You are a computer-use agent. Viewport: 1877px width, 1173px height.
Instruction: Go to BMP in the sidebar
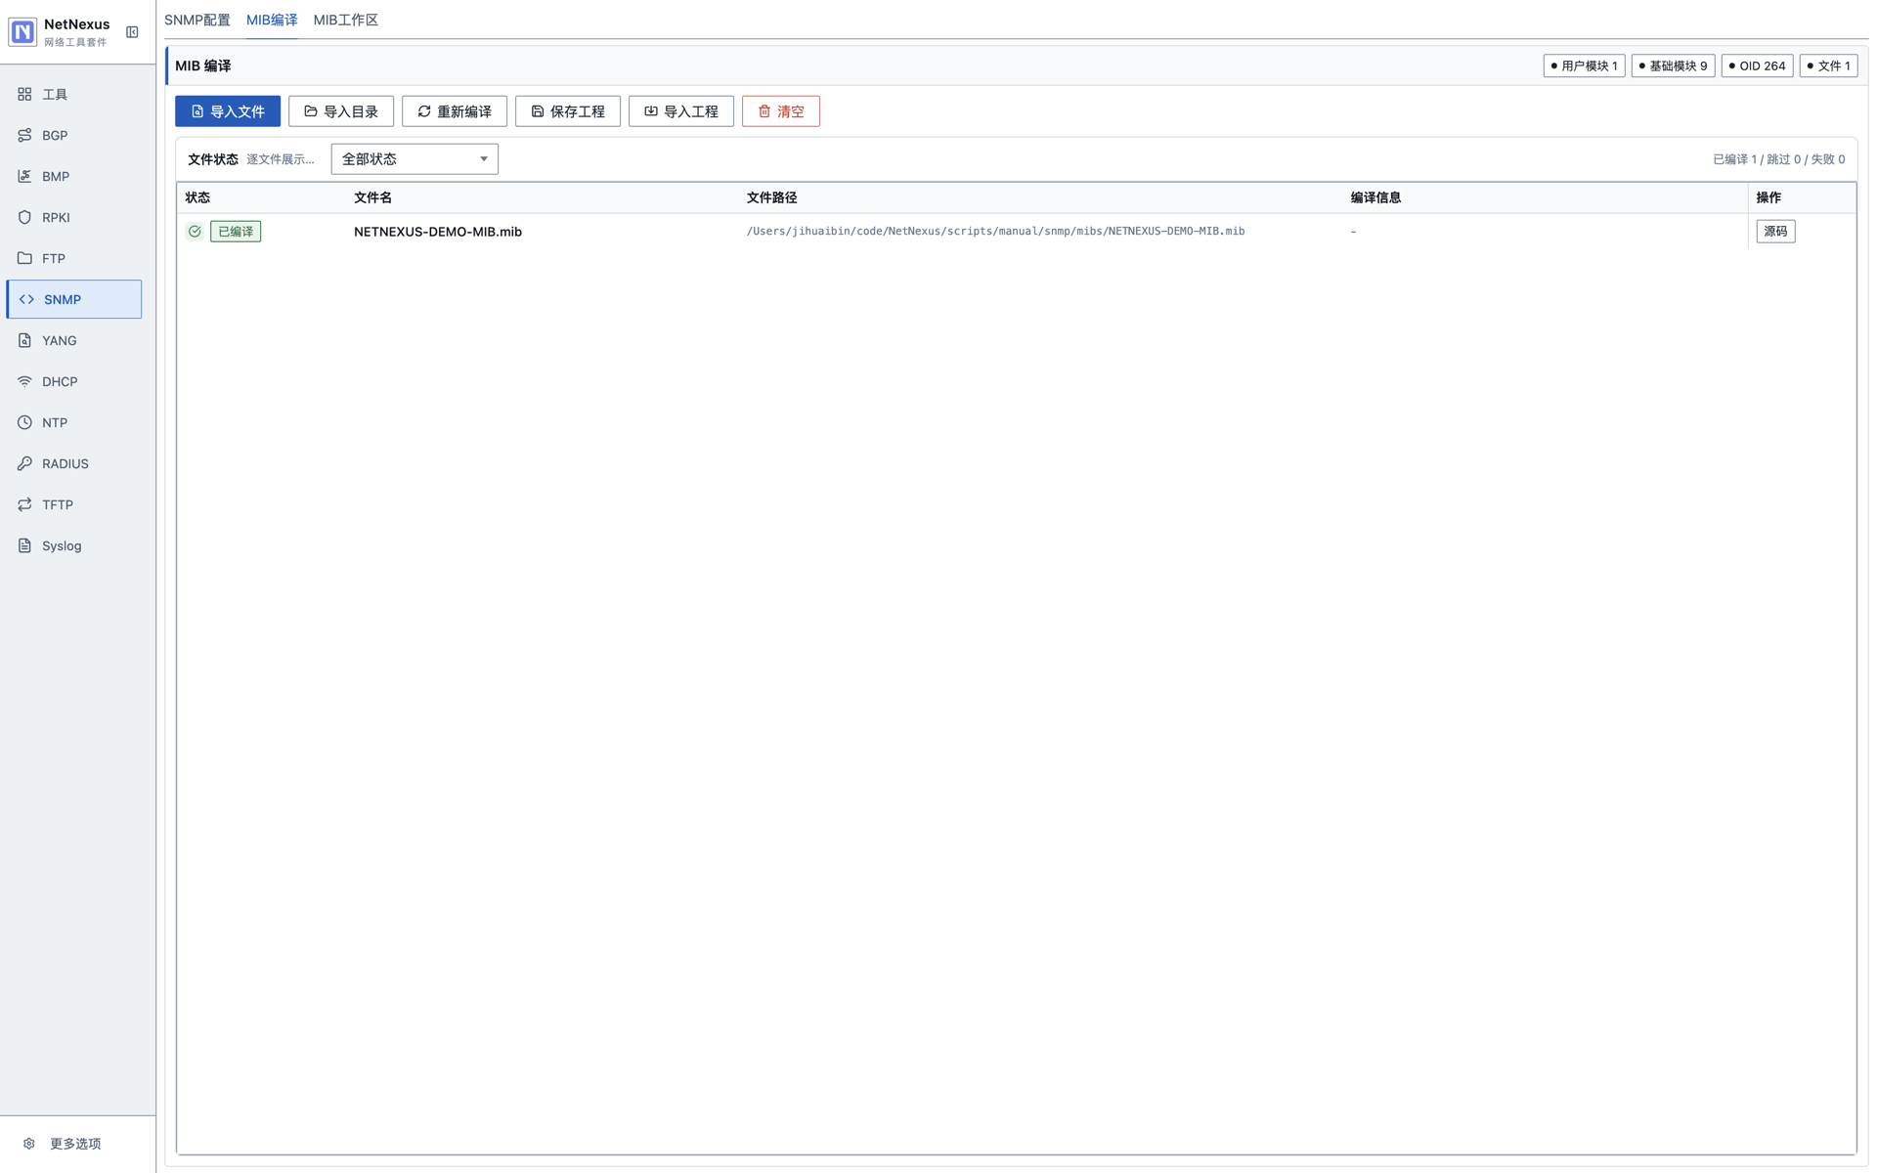tap(74, 176)
